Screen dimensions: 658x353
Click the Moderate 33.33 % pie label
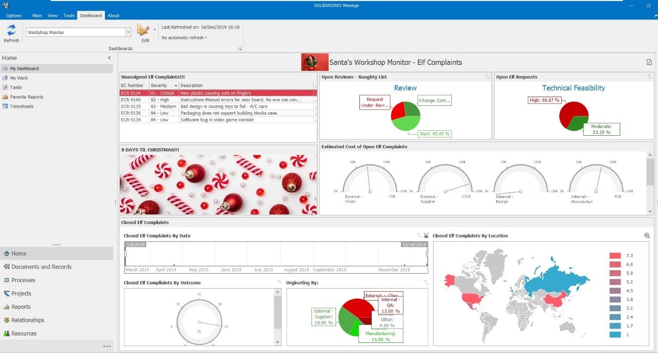[602, 129]
